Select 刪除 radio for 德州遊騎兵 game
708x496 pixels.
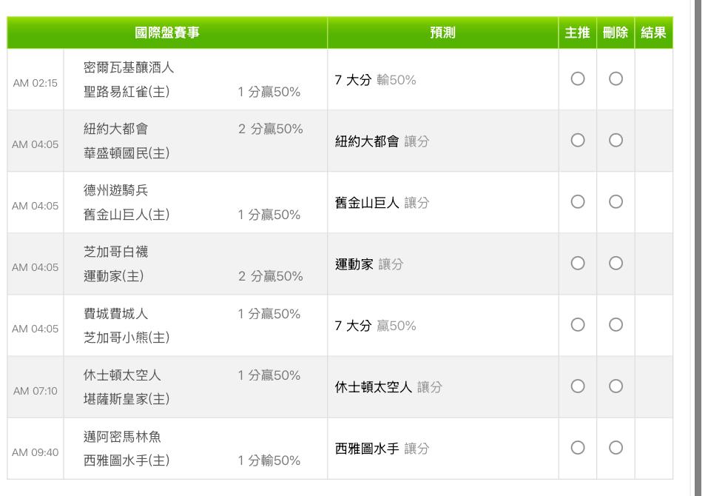pos(616,202)
